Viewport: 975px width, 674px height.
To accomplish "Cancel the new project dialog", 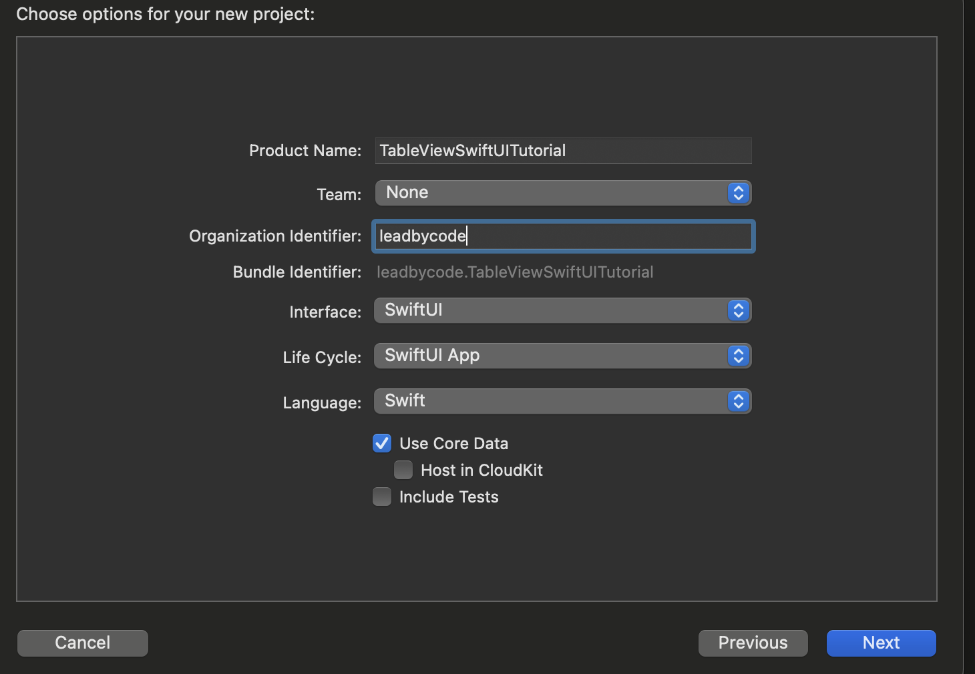I will click(x=83, y=643).
